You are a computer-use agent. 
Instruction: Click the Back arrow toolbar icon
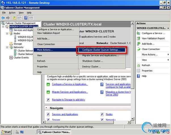click(3, 18)
